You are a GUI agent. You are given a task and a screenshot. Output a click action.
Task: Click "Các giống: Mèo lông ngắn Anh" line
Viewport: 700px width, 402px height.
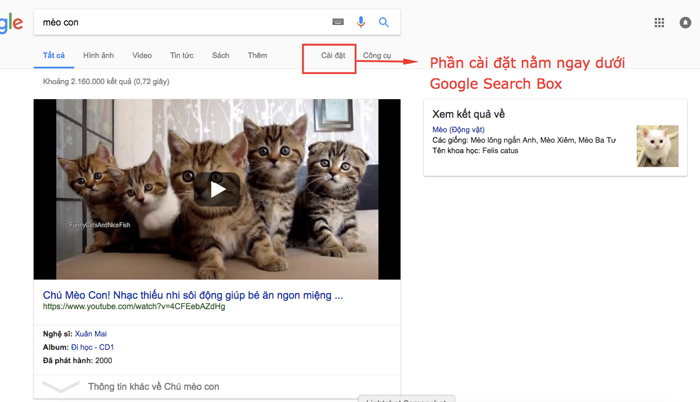click(x=524, y=140)
